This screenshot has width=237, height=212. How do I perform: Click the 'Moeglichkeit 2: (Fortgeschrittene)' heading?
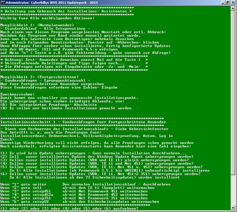click(39, 77)
